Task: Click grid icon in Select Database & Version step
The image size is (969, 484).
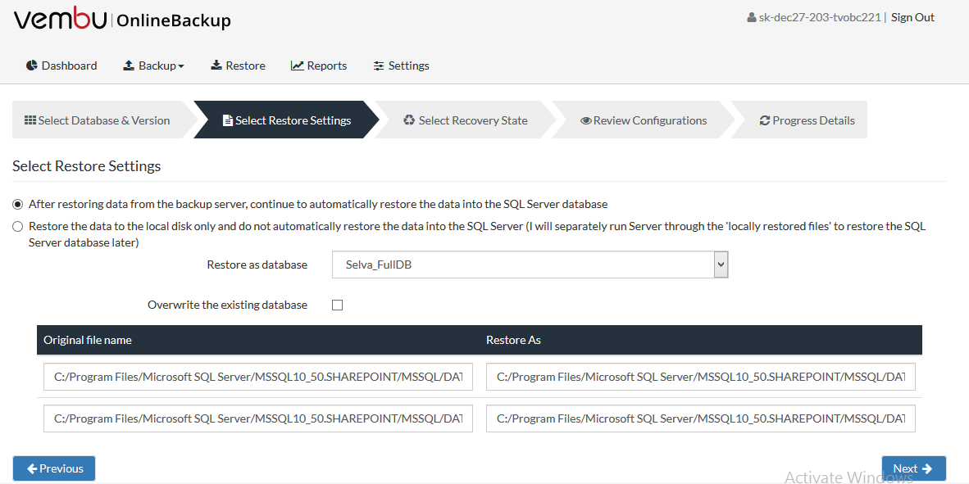Action: coord(30,120)
